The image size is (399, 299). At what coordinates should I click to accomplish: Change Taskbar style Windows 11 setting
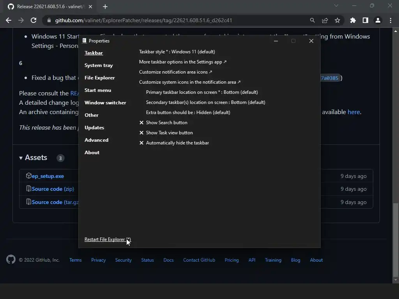point(177,52)
